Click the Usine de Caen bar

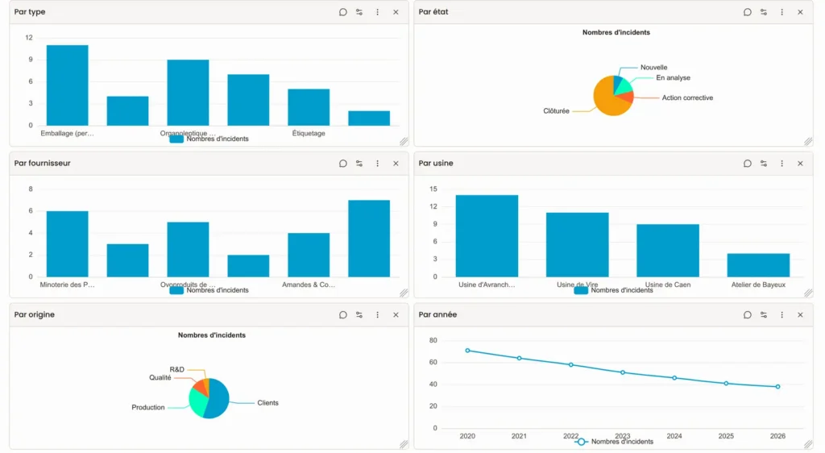tap(668, 251)
